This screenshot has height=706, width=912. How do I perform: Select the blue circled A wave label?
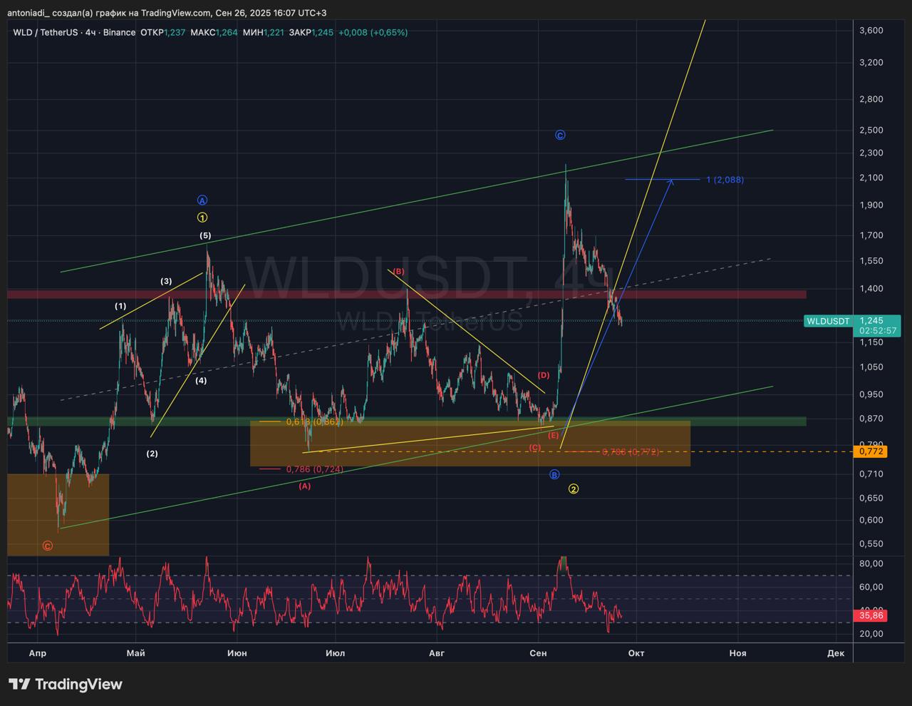coord(202,200)
